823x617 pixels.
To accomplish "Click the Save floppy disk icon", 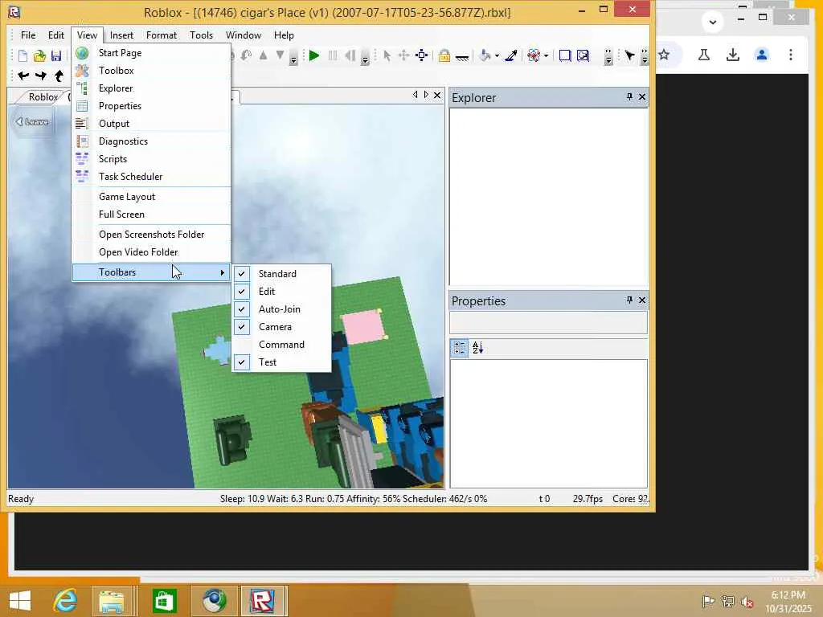I will point(56,55).
